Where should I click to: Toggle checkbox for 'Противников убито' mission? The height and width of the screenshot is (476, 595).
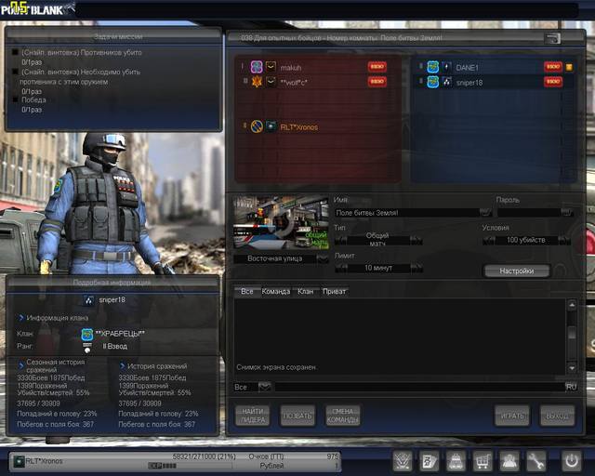(x=15, y=52)
